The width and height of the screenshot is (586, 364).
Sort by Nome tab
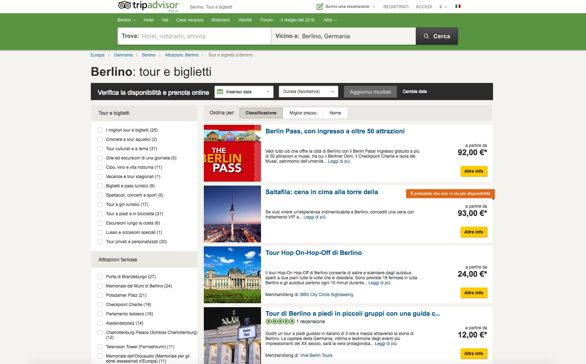click(x=335, y=113)
